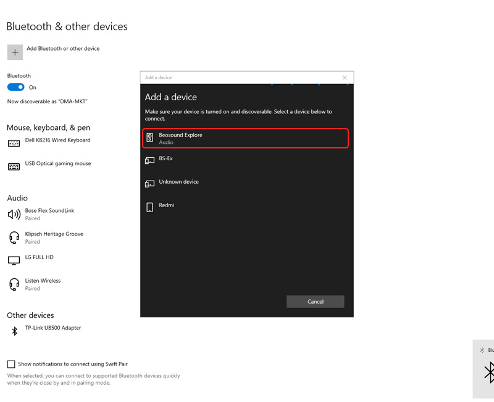Select the Beosound Explore speaker icon

pos(149,138)
